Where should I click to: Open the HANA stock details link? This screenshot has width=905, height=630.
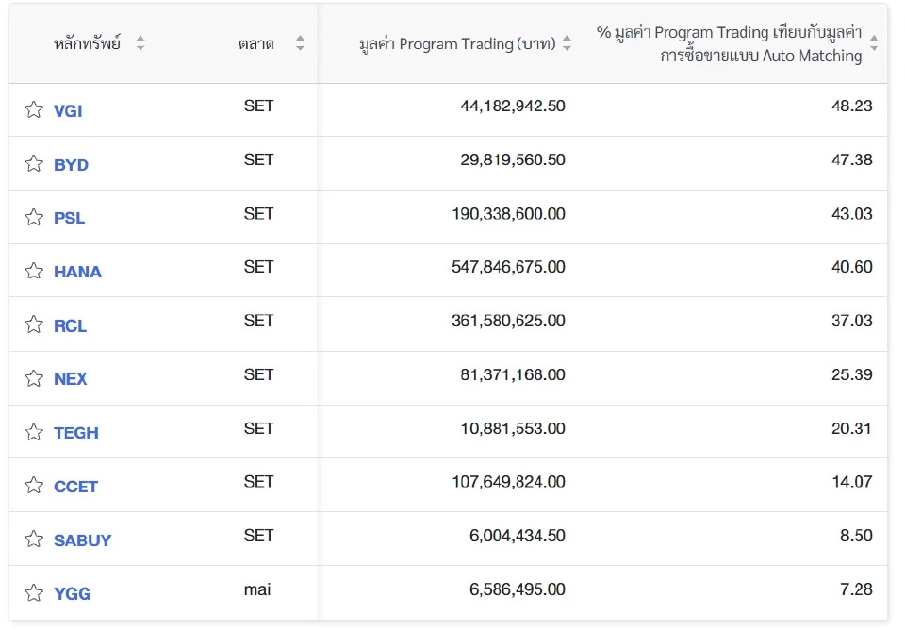tap(77, 271)
